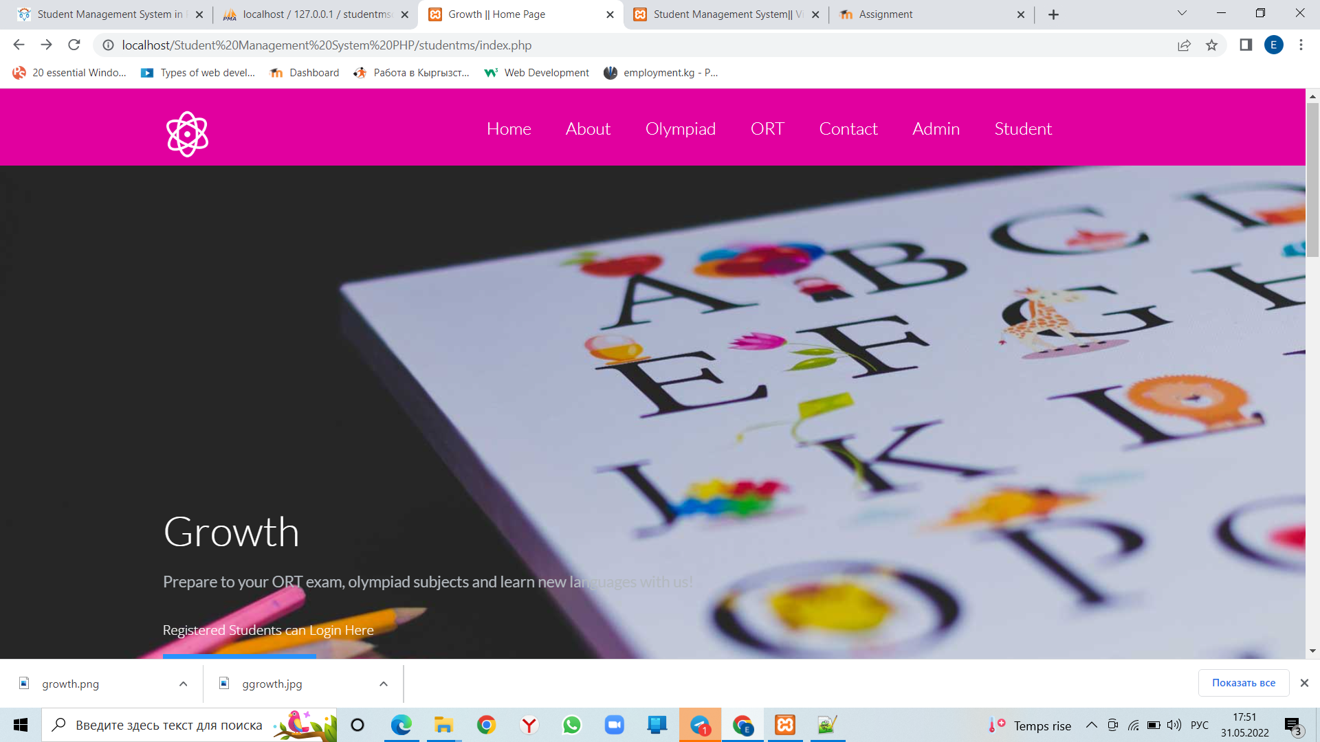Open the Olympiad page in the navbar

[x=680, y=128]
